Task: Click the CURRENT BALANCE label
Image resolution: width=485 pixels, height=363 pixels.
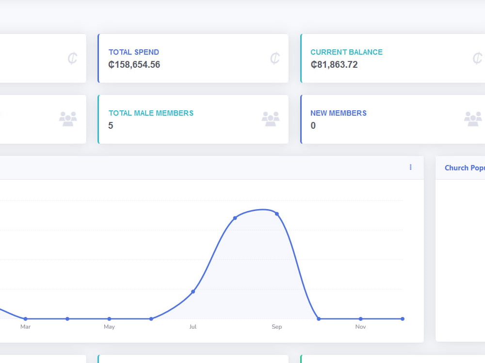Action: click(346, 52)
